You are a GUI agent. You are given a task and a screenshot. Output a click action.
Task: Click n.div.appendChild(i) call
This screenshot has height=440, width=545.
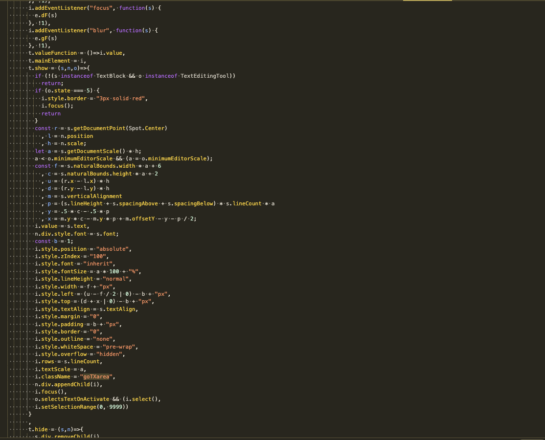67,385
